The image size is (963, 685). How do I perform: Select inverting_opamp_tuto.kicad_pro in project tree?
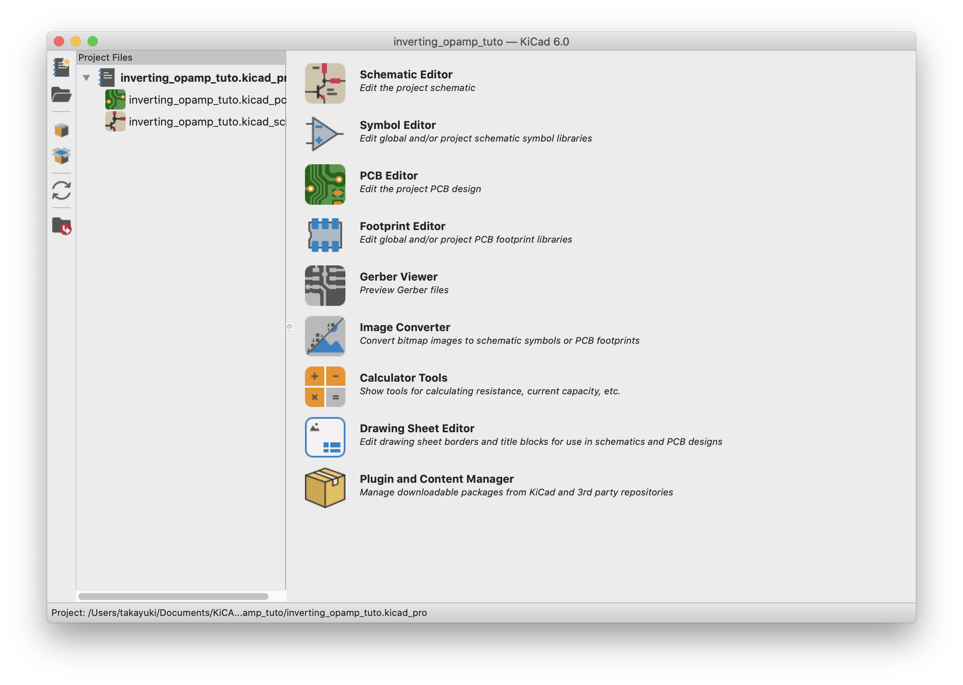203,78
